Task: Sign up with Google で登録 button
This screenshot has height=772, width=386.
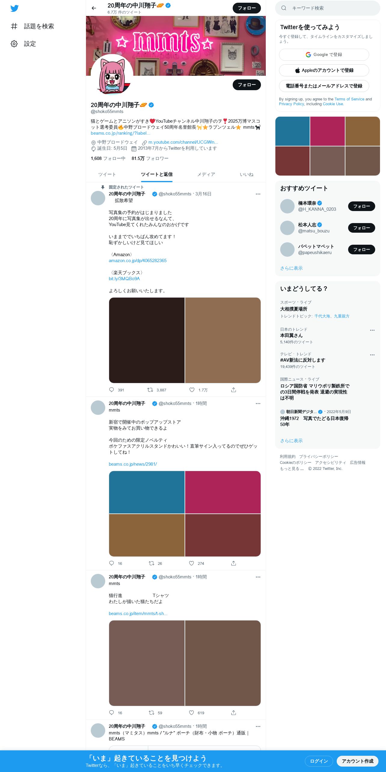Action: pyautogui.click(x=324, y=55)
